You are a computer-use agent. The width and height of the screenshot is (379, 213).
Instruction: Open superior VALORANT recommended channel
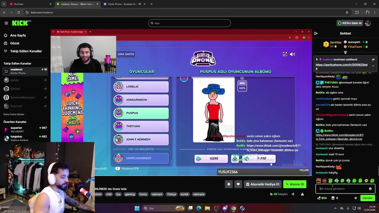pos(25,130)
